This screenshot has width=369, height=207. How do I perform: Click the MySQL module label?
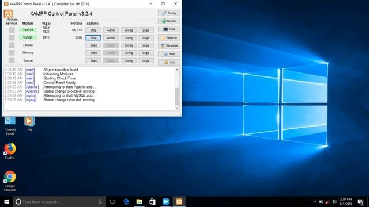pyautogui.click(x=28, y=37)
